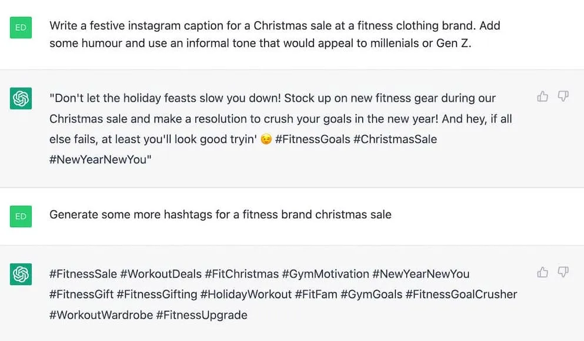Click the ChatGPT logo beside the caption response

[21, 98]
